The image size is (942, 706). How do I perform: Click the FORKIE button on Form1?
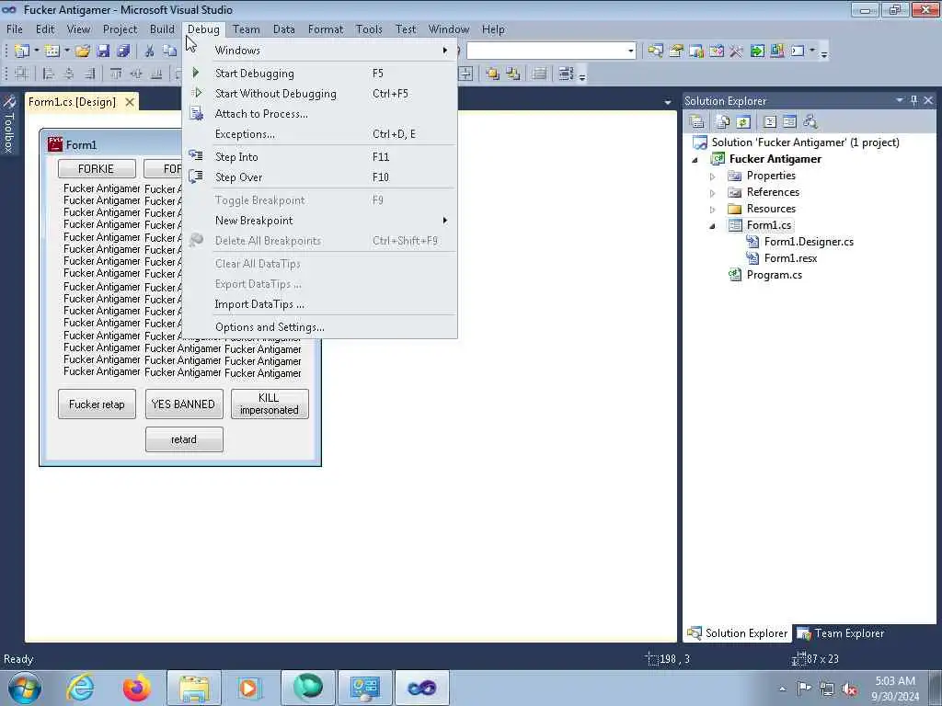96,169
